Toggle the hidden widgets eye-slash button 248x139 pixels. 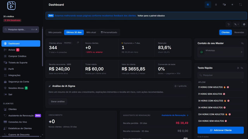coord(236,24)
